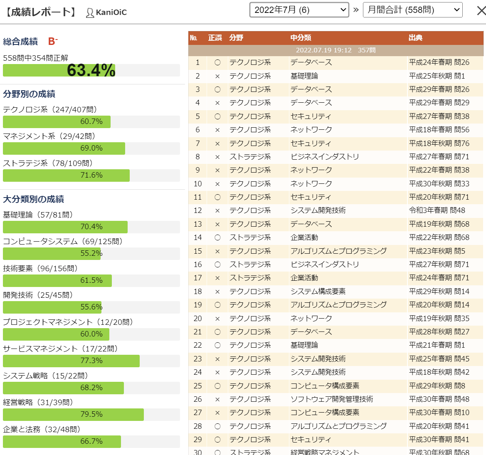486x455 pixels.
Task: Click 経営戦略マネジメント in row 30
Action: coord(325,452)
